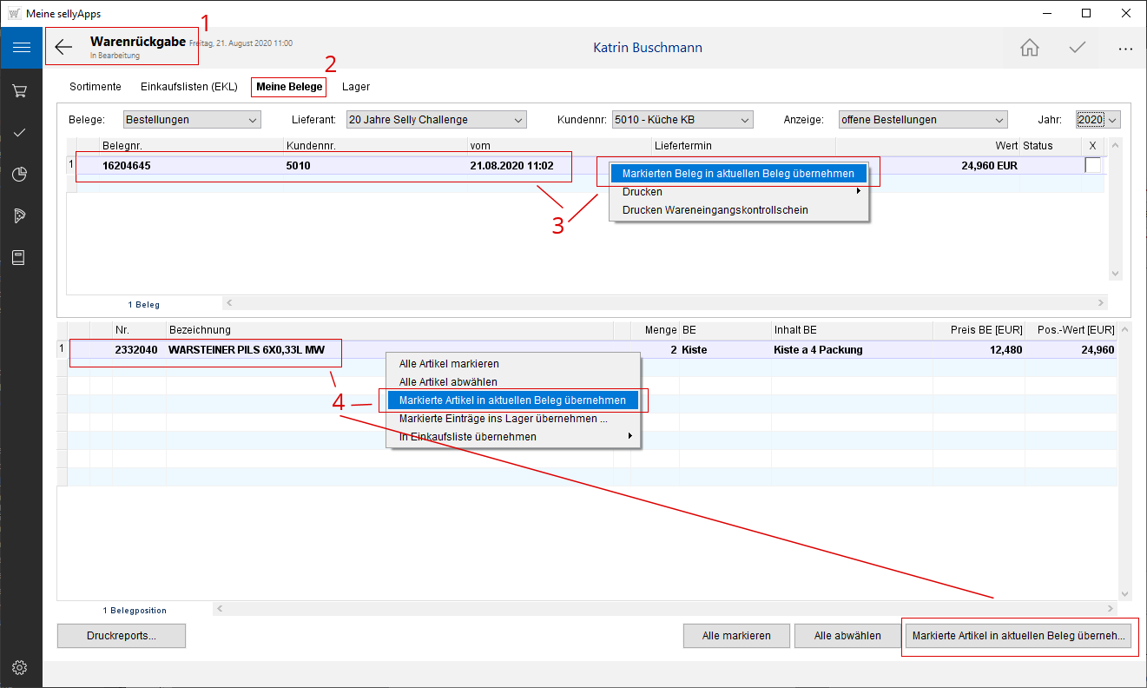Choose 'Alle Artikel markieren' from context menu
Image resolution: width=1147 pixels, height=688 pixels.
(449, 364)
